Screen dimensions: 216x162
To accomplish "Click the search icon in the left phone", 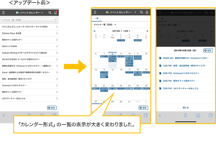I will [50, 13].
